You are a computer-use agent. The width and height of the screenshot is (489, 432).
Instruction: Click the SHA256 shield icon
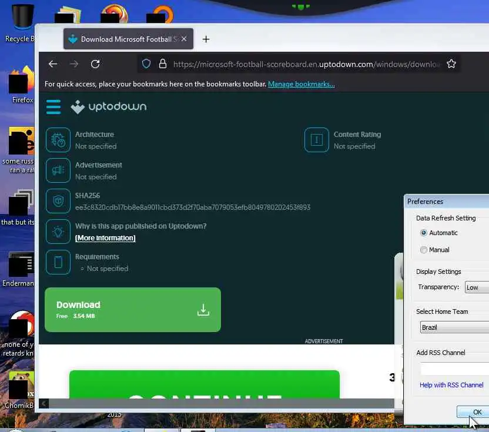click(58, 201)
